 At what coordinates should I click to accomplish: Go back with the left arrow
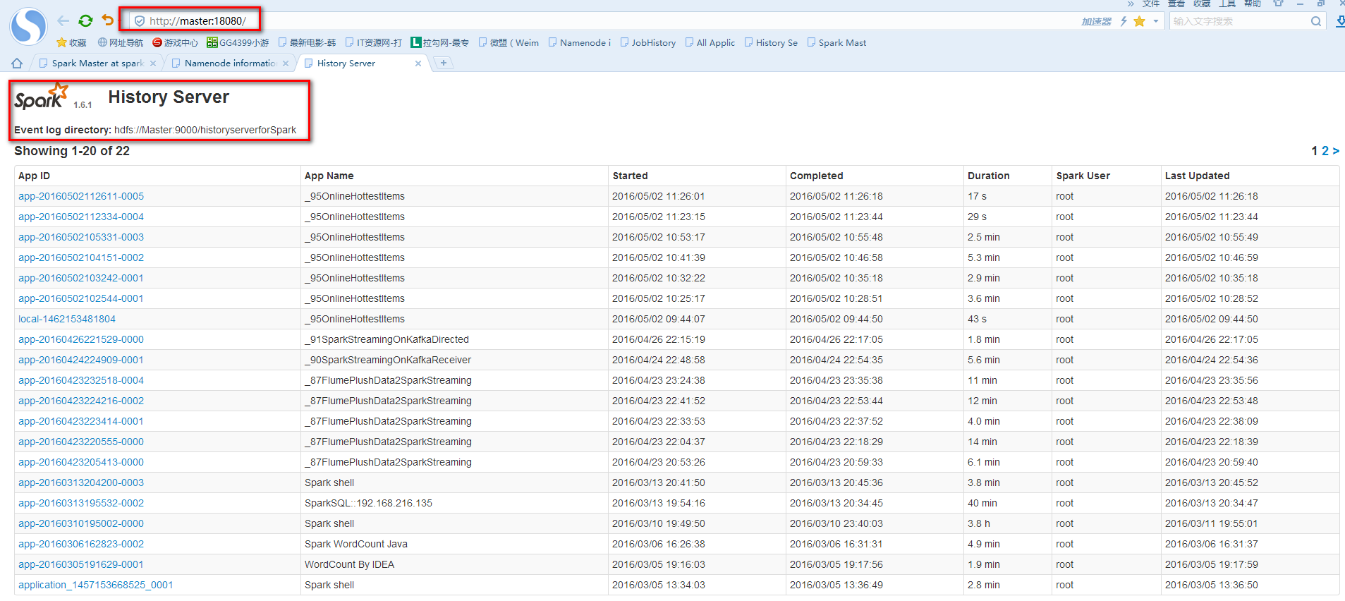coord(63,21)
